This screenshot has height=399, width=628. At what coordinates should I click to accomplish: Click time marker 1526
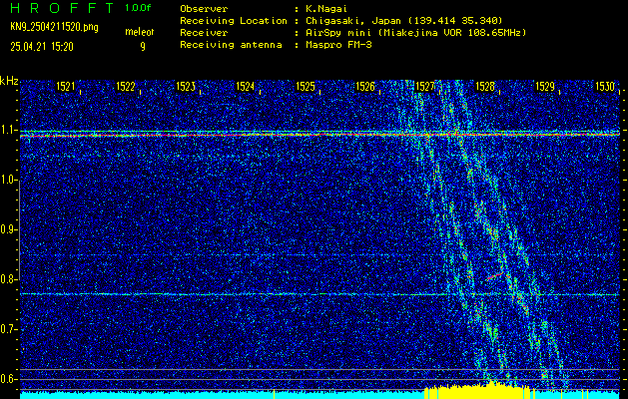365,87
